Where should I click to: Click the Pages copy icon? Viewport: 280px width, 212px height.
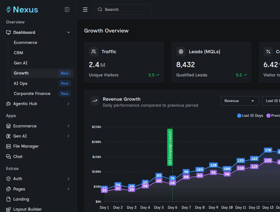tap(8, 189)
